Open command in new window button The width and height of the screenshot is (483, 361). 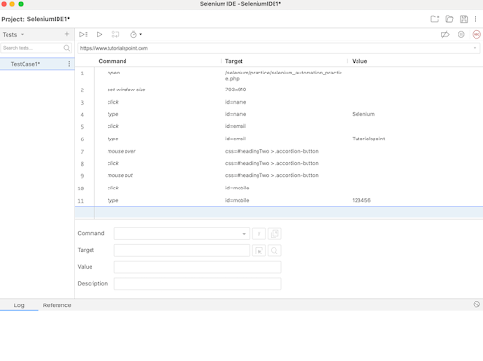click(275, 234)
